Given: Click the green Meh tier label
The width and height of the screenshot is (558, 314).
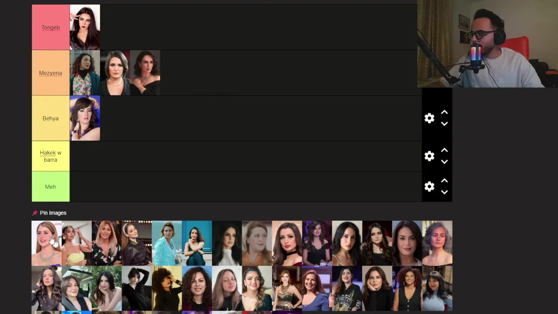Looking at the screenshot, I should point(51,187).
